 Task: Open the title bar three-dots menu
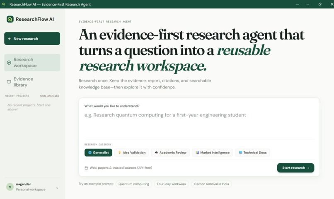coord(297,4)
